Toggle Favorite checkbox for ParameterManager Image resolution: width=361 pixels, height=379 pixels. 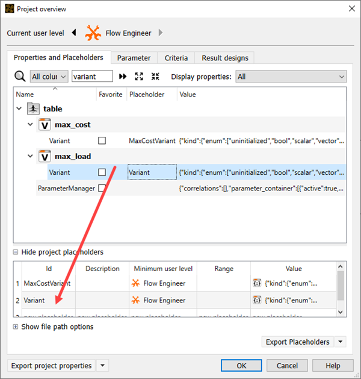pos(102,188)
